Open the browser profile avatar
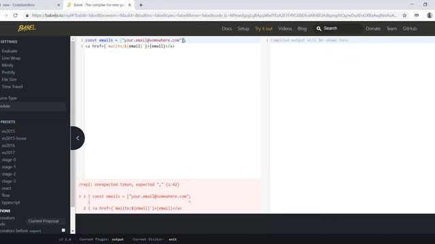The image size is (435, 244). pyautogui.click(x=430, y=16)
